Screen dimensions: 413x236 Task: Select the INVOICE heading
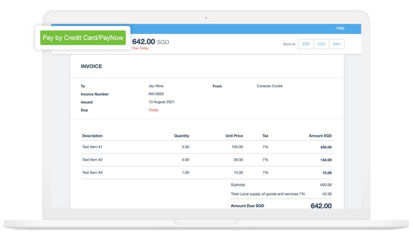(x=92, y=66)
